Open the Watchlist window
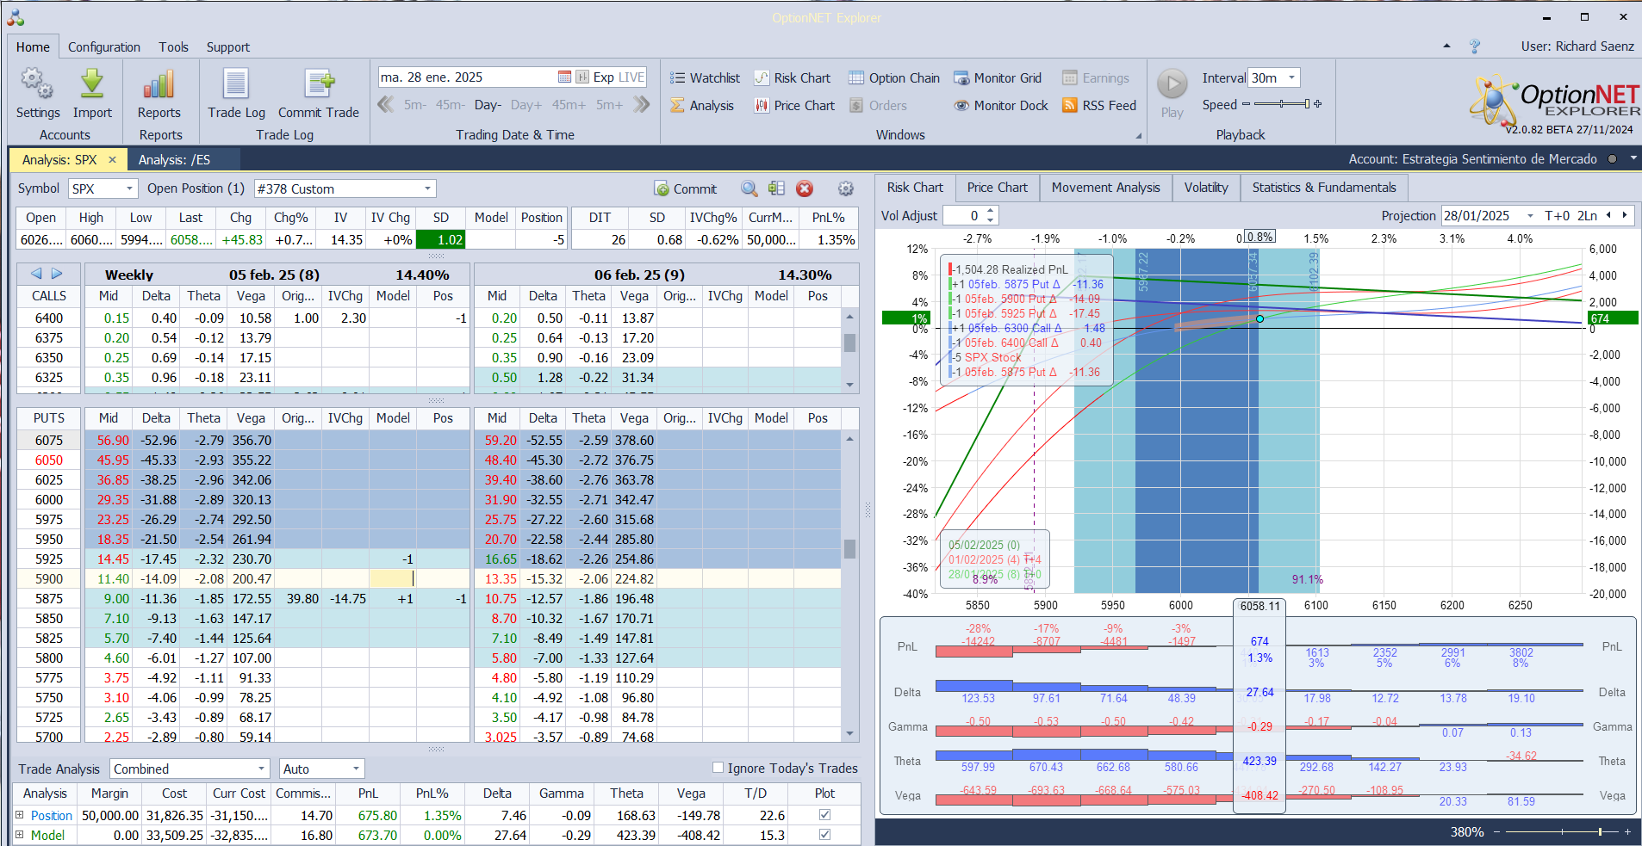 (705, 77)
